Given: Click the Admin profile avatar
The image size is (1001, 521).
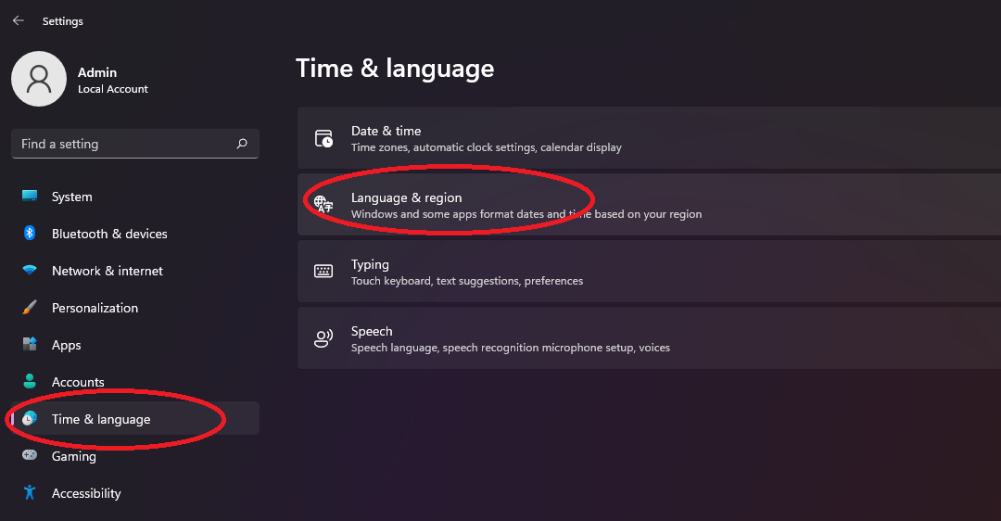Looking at the screenshot, I should [x=39, y=79].
